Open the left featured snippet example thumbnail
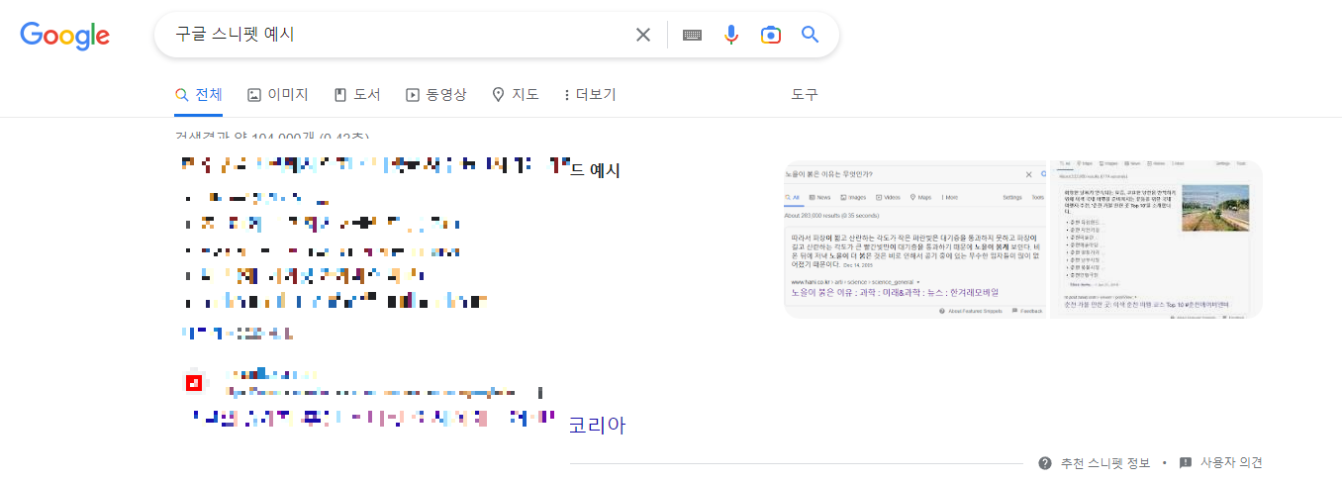Viewport: 1342px width, 482px height. click(x=914, y=240)
